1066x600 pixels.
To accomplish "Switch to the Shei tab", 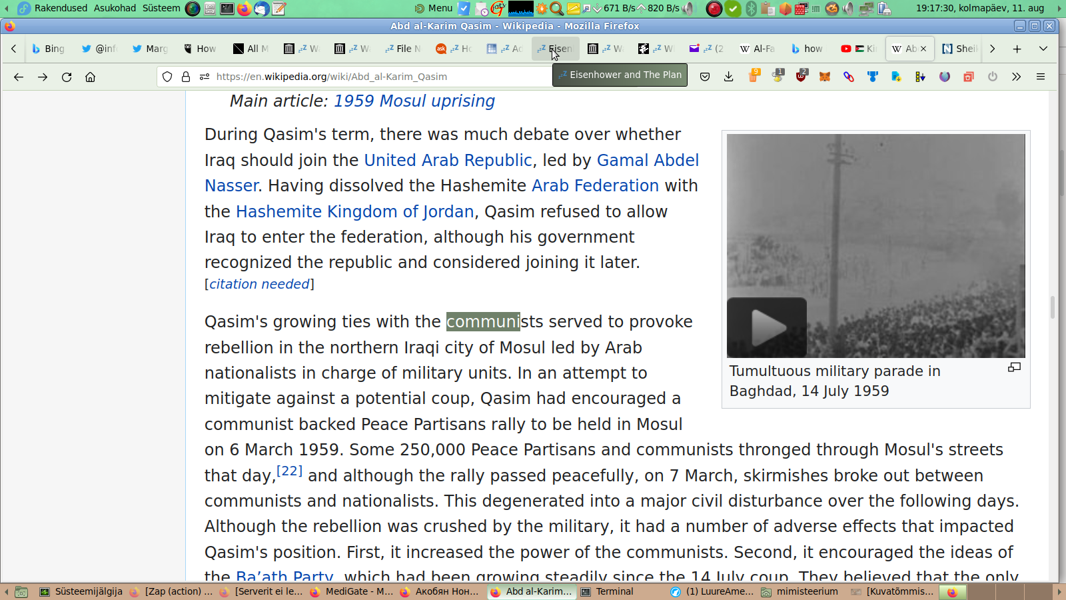I will tap(960, 49).
